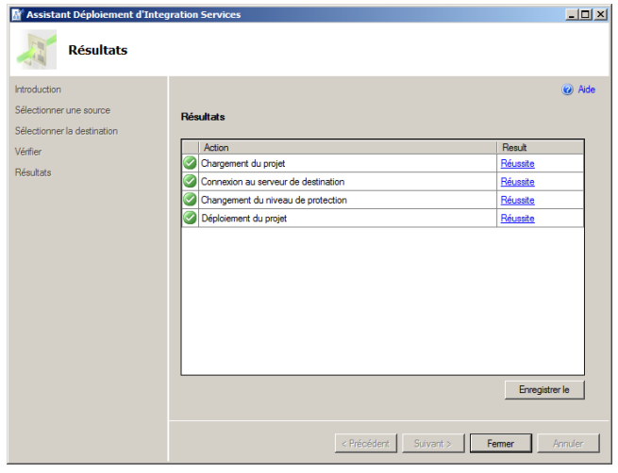
Task: Click the blue help question mark icon
Action: [567, 90]
